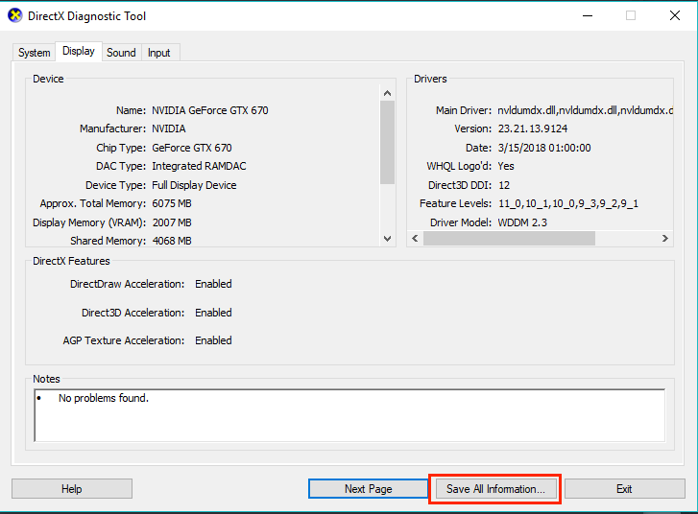Click the shared memory value 4068 MB

click(x=172, y=241)
